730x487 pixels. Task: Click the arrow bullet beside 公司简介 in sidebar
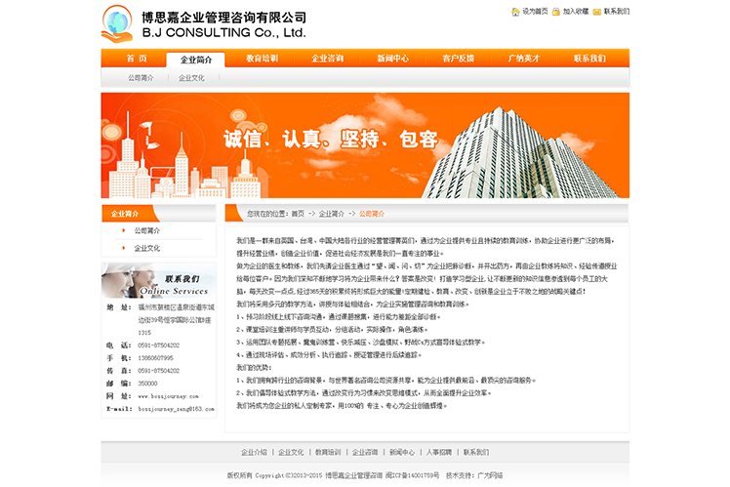click(123, 230)
